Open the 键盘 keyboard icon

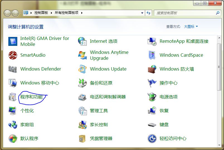pyautogui.click(x=152, y=125)
